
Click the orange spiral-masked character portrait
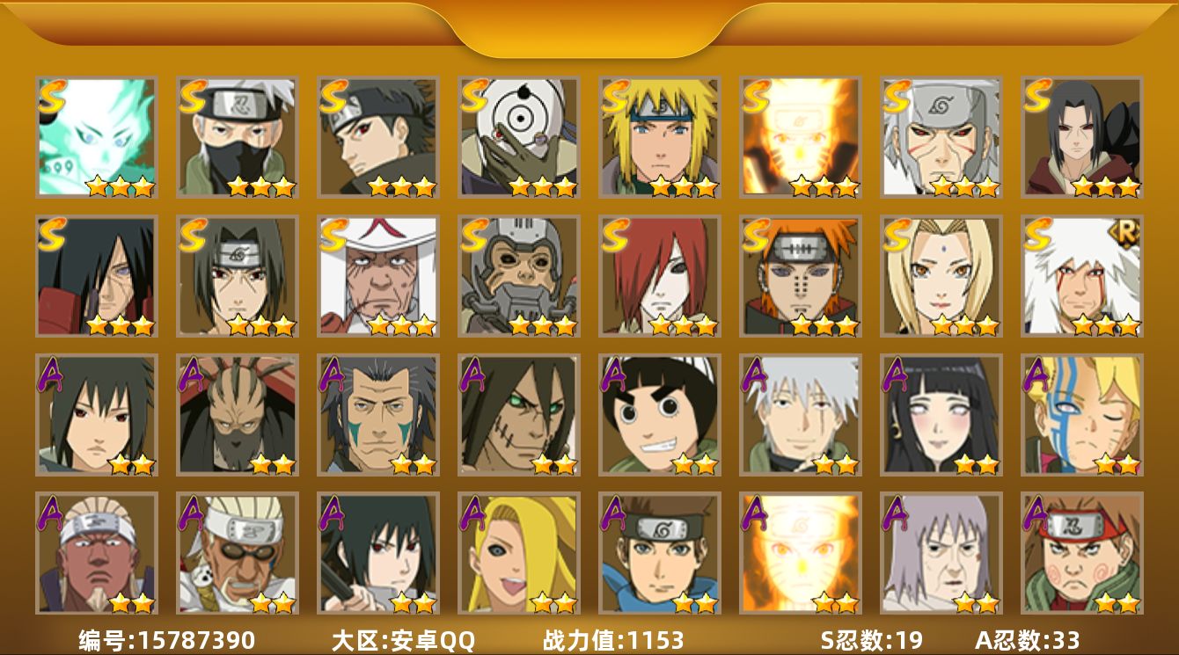point(519,137)
